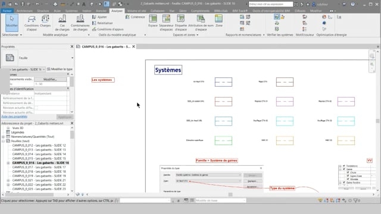Open the Cas de charges dialog
The width and height of the screenshot is (381, 214).
pyautogui.click(x=62, y=23)
